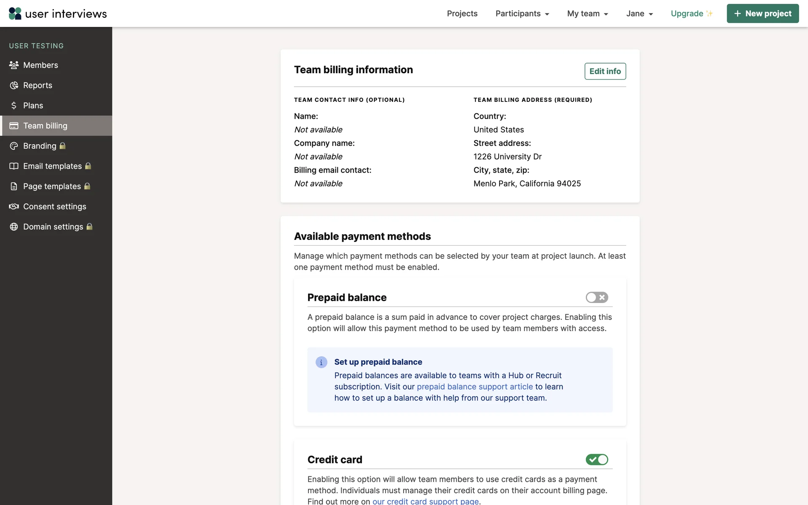Click the Upgrade link with sparkle

coord(691,13)
